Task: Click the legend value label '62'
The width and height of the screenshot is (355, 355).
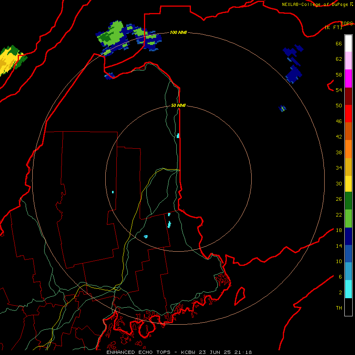Action: 339,59
